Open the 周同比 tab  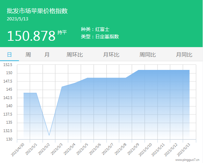[x=148, y=54]
